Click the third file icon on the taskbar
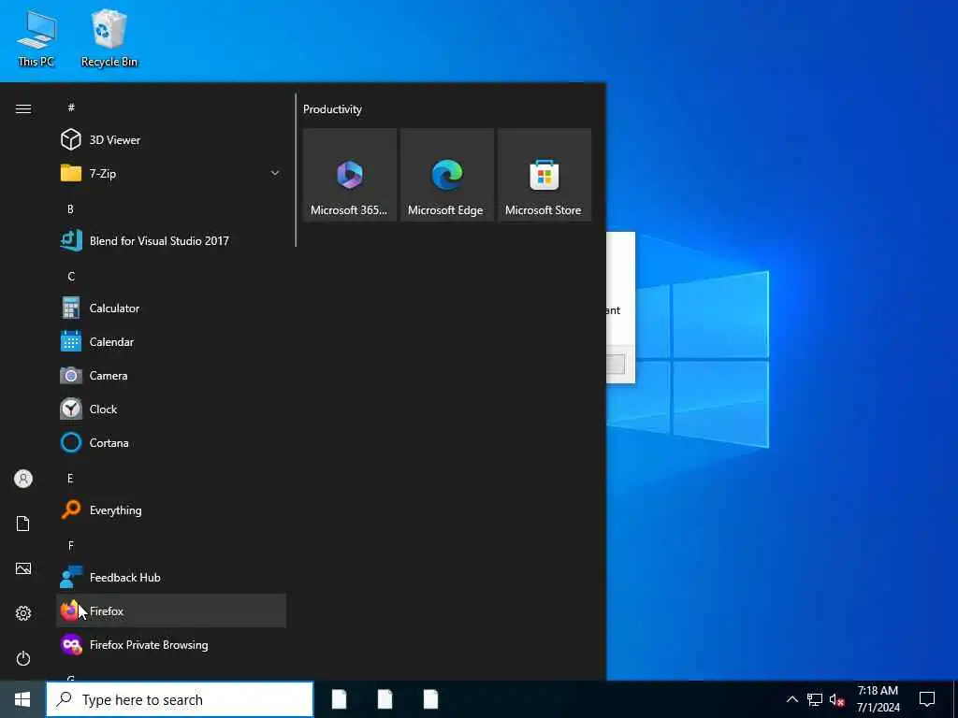958x718 pixels. coord(430,699)
